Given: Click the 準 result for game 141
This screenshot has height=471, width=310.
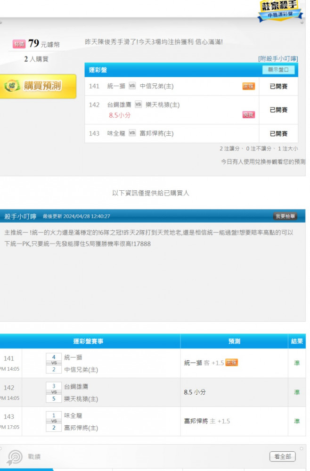Looking at the screenshot, I should click(x=297, y=363).
